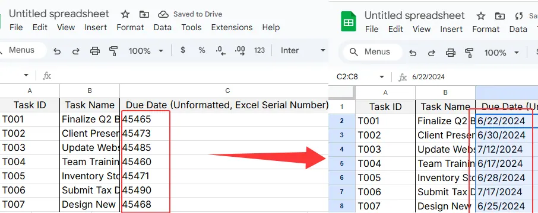Select column B header in left window
This screenshot has height=213, width=538.
click(90, 91)
